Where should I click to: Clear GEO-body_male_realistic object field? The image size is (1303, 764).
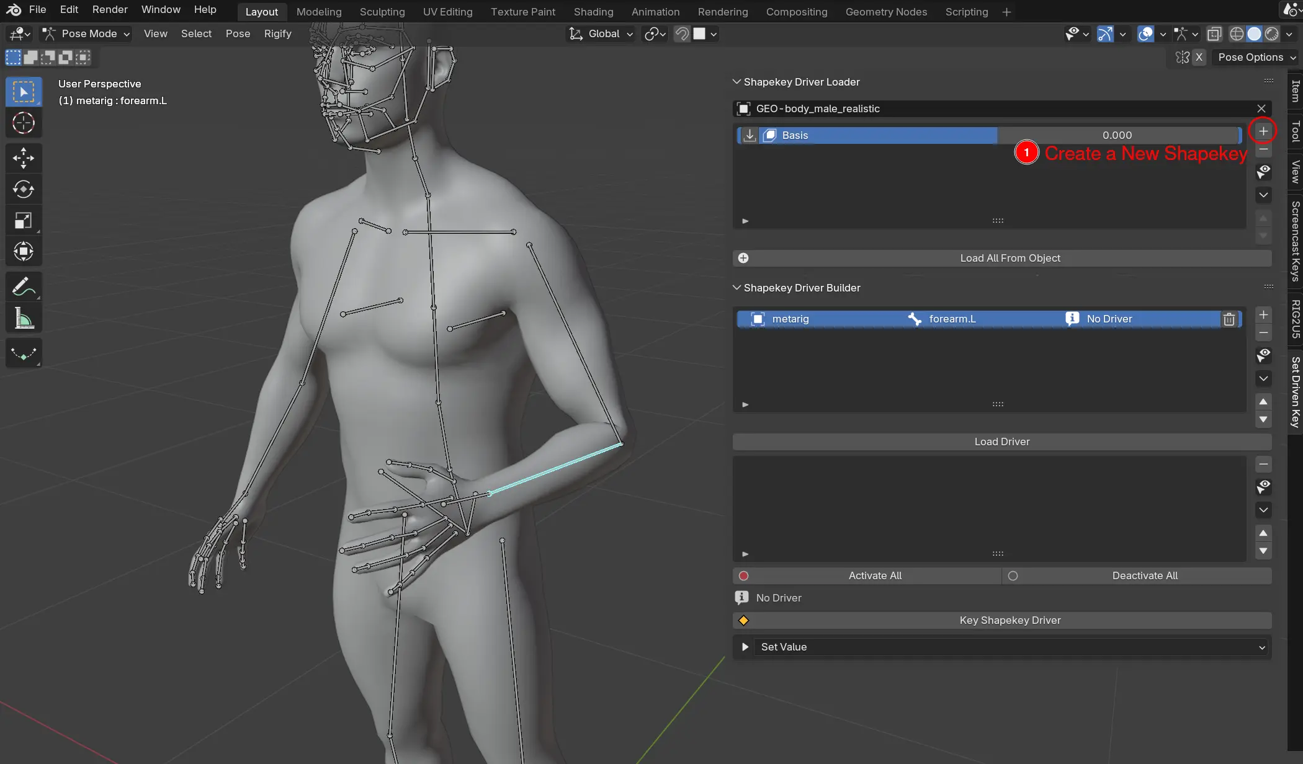tap(1261, 109)
